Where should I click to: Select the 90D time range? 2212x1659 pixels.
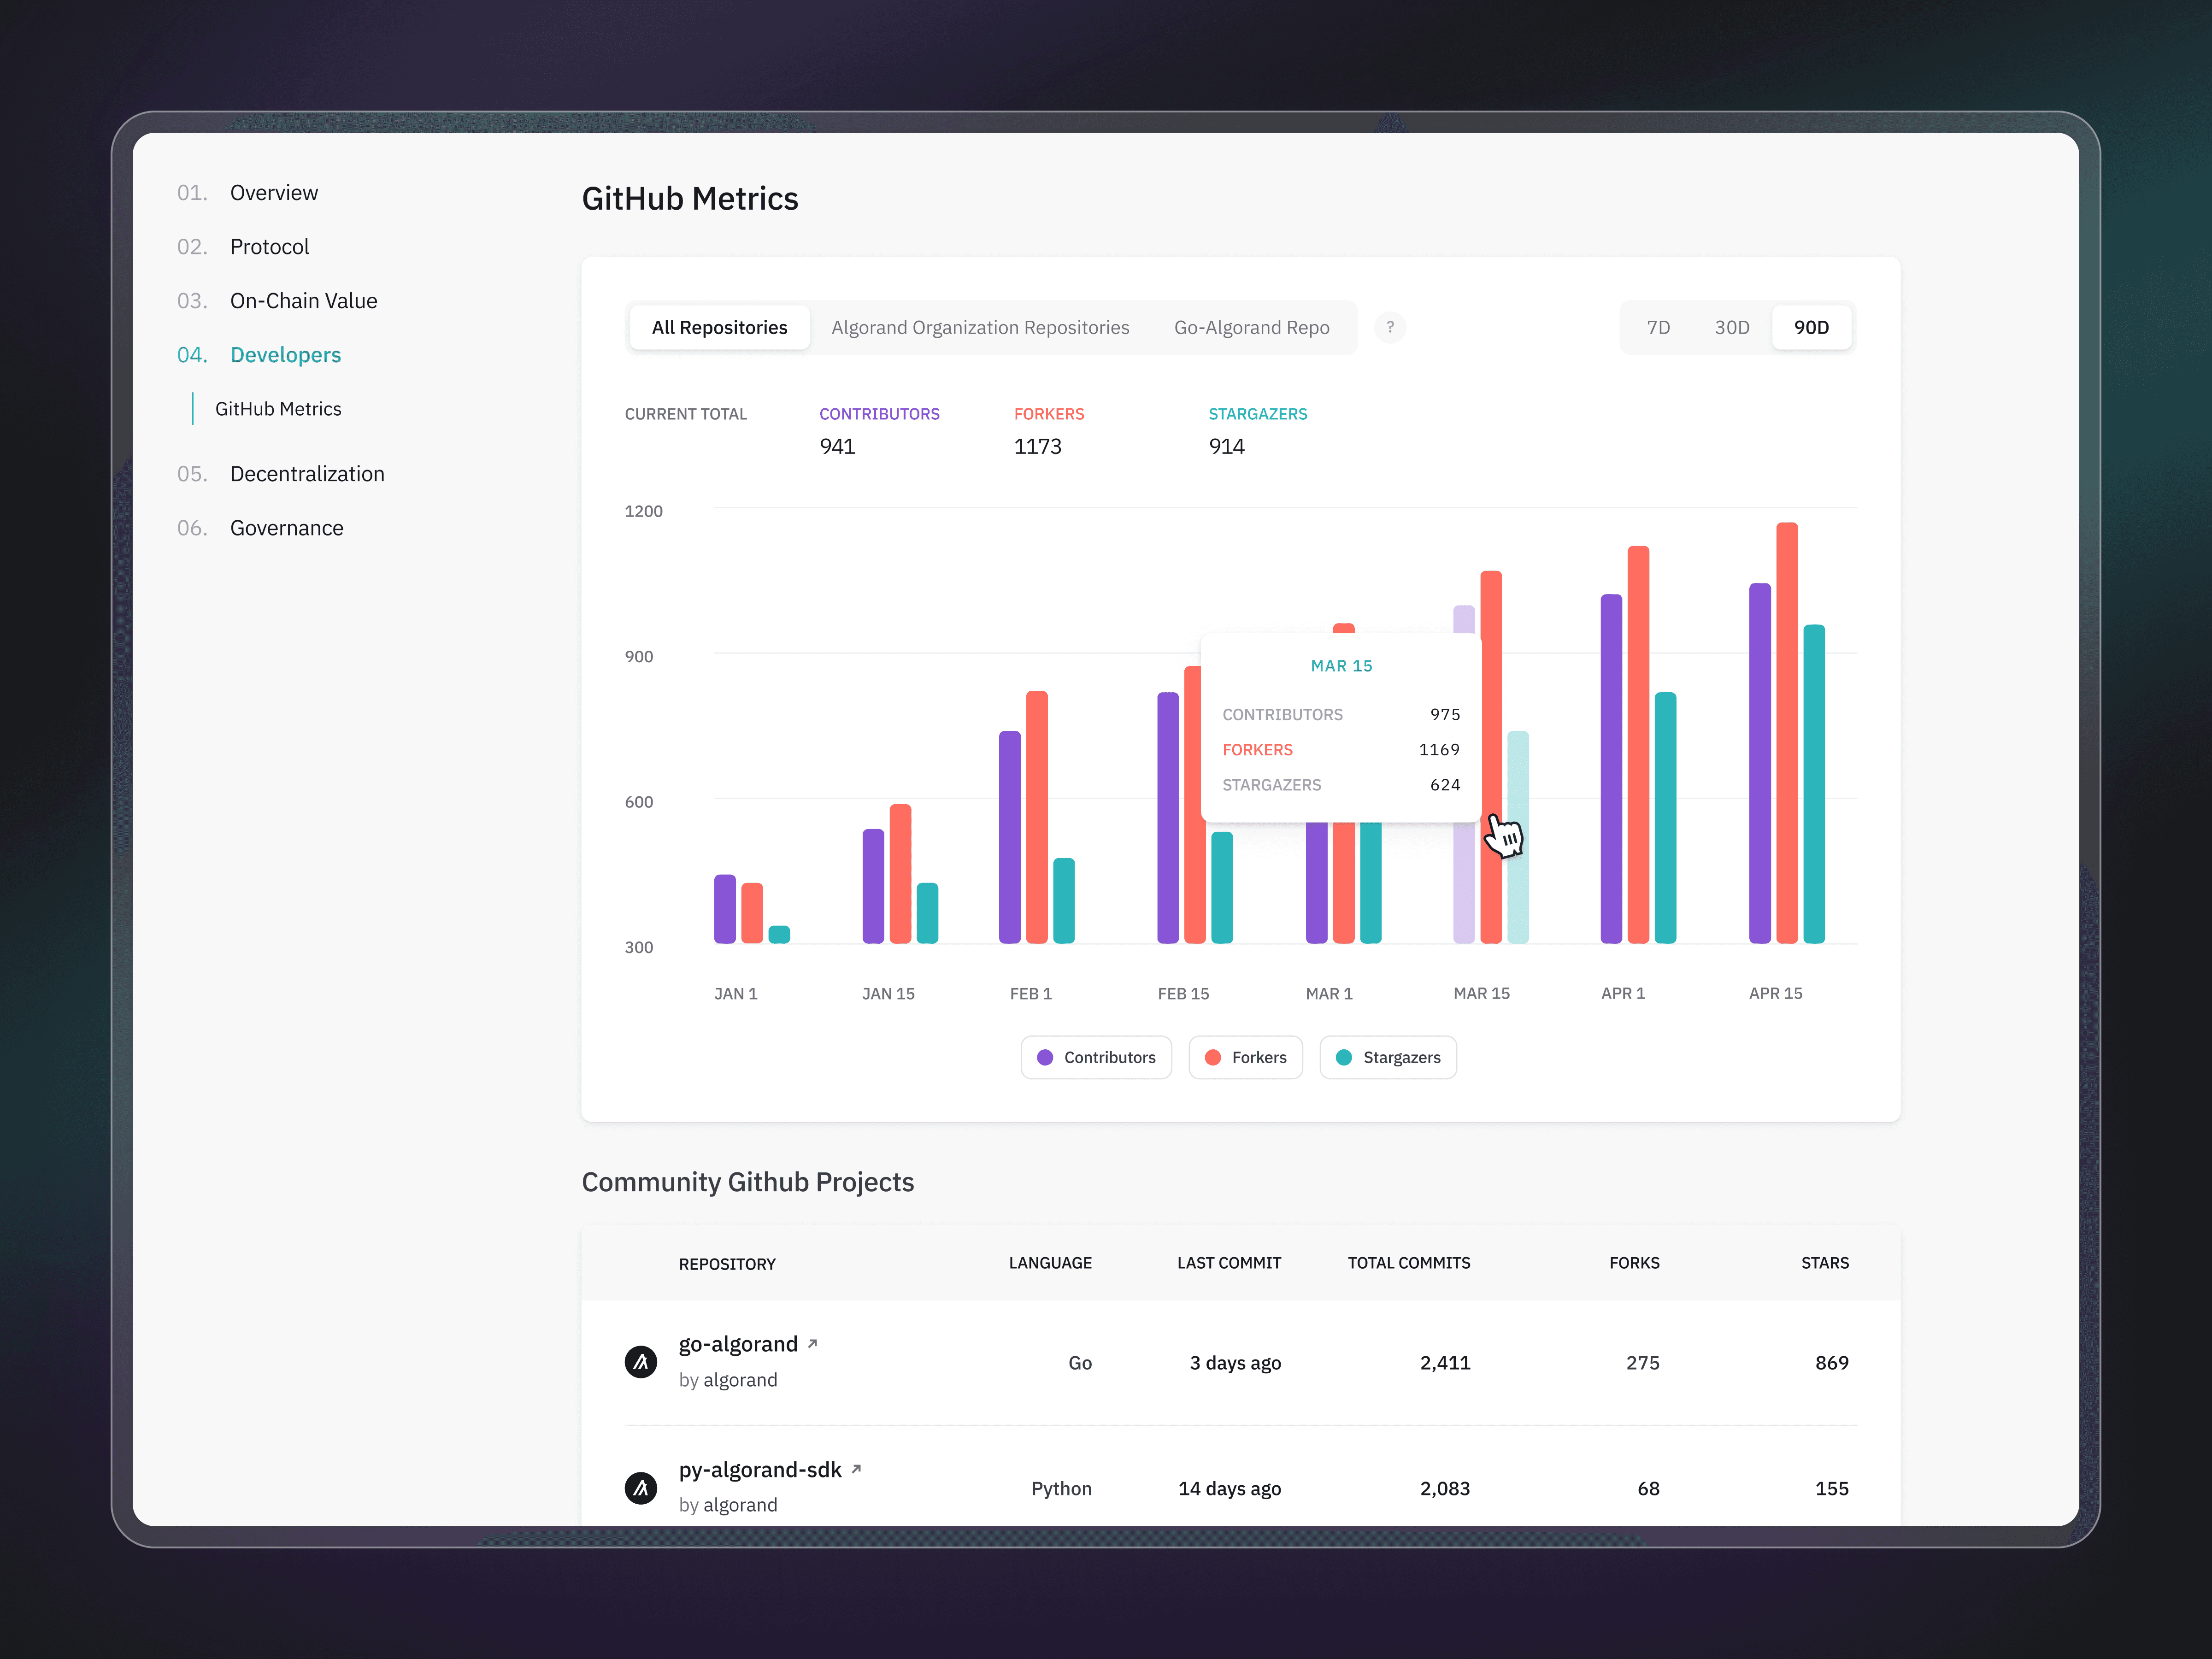tap(1811, 327)
